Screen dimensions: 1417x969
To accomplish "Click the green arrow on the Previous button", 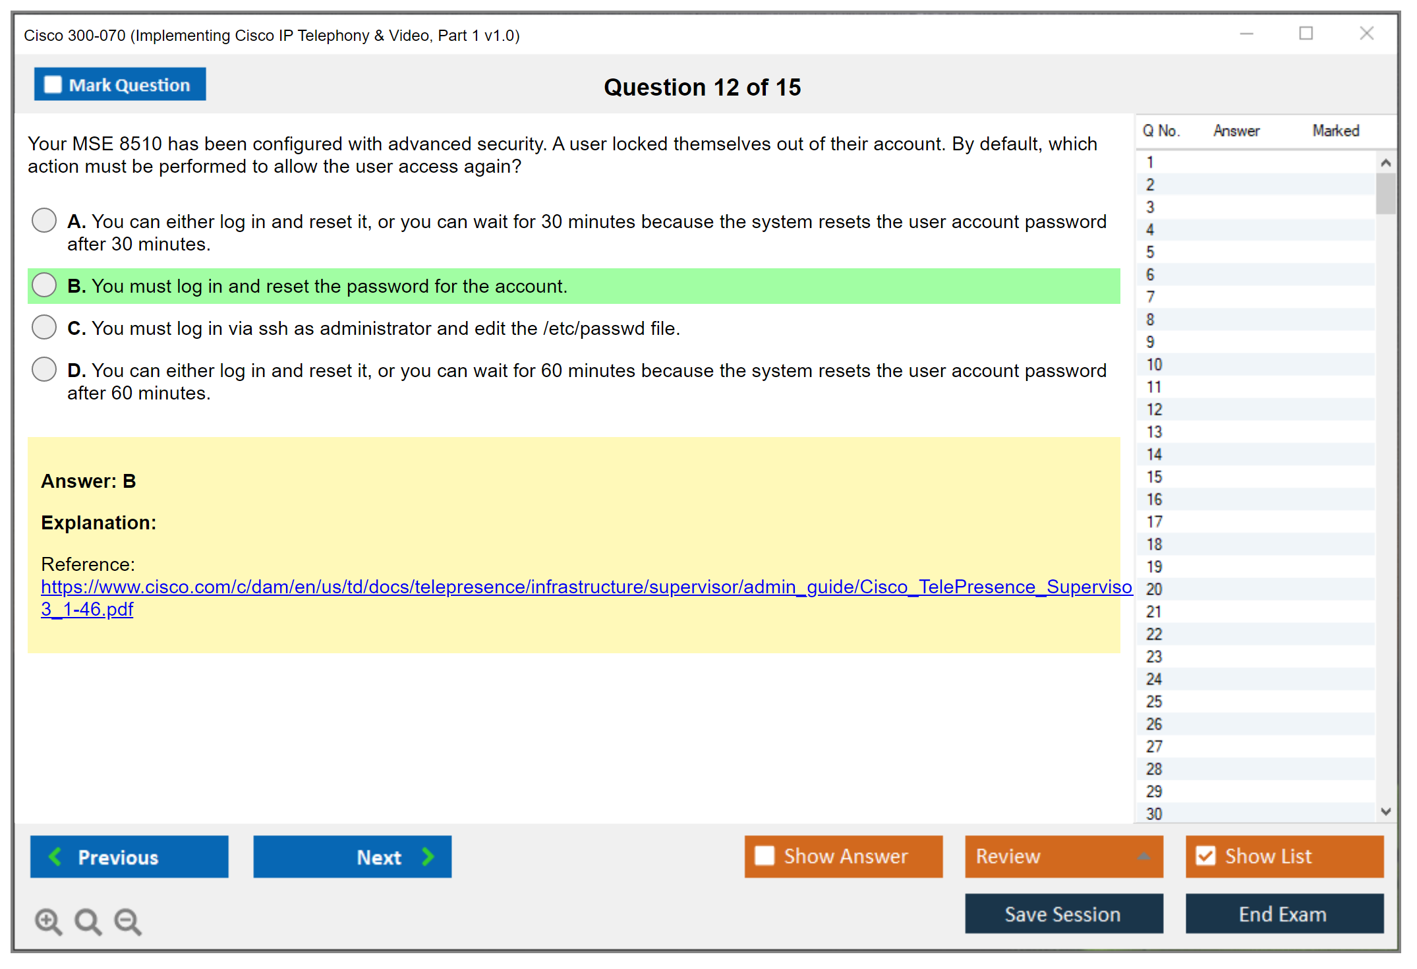I will (55, 856).
